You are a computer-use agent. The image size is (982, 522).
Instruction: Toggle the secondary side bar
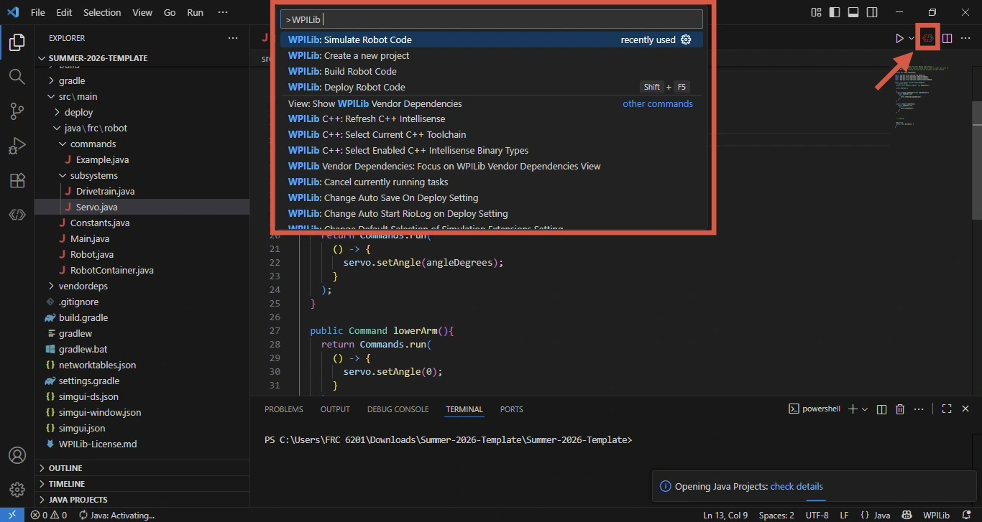872,12
